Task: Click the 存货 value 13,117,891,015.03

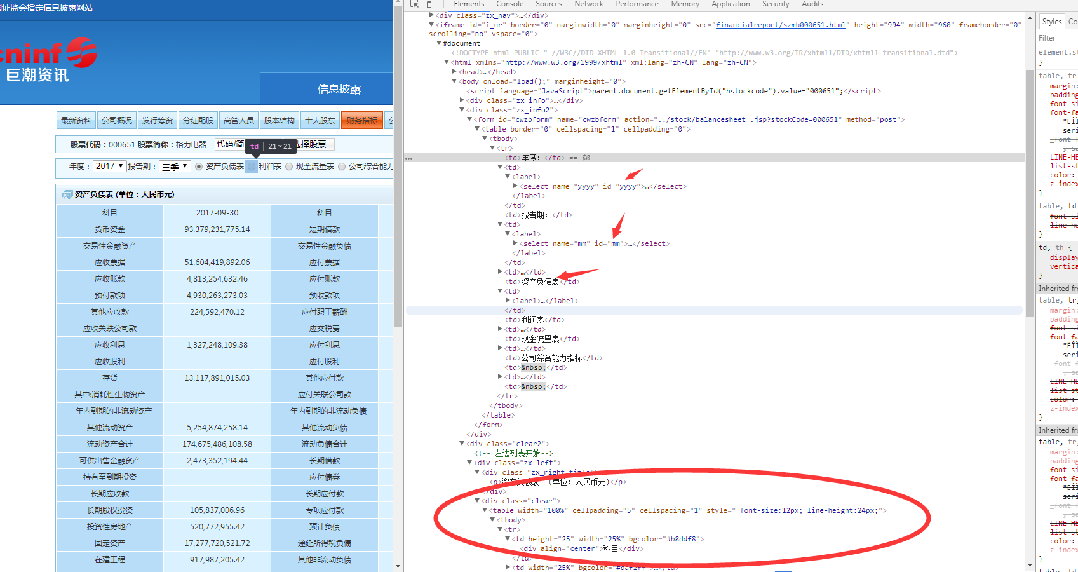Action: pos(217,378)
